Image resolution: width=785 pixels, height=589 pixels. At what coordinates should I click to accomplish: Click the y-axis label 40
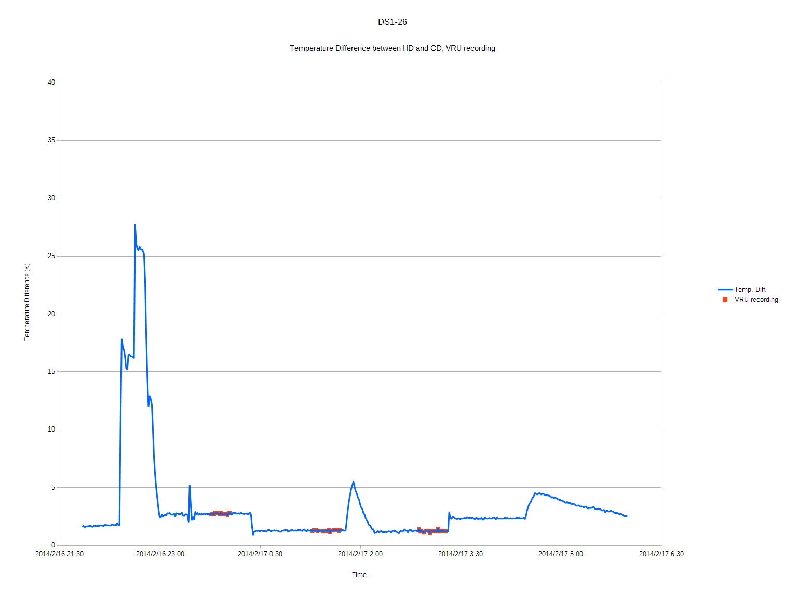[x=51, y=83]
